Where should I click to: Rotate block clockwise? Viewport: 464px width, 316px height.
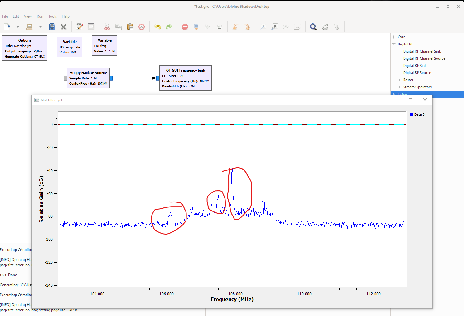pyautogui.click(x=247, y=27)
